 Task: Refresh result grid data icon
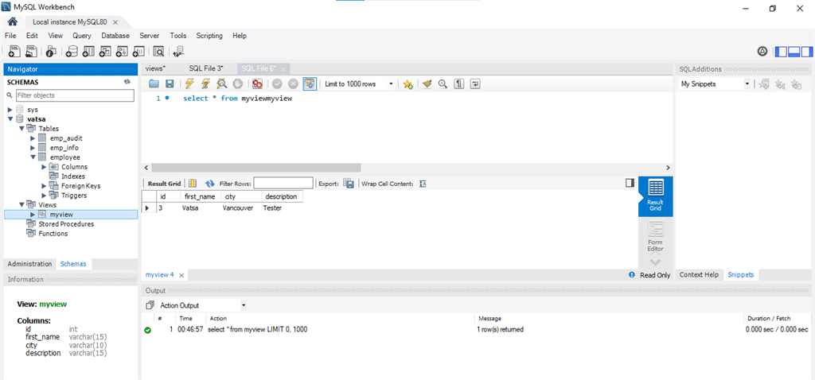(210, 184)
